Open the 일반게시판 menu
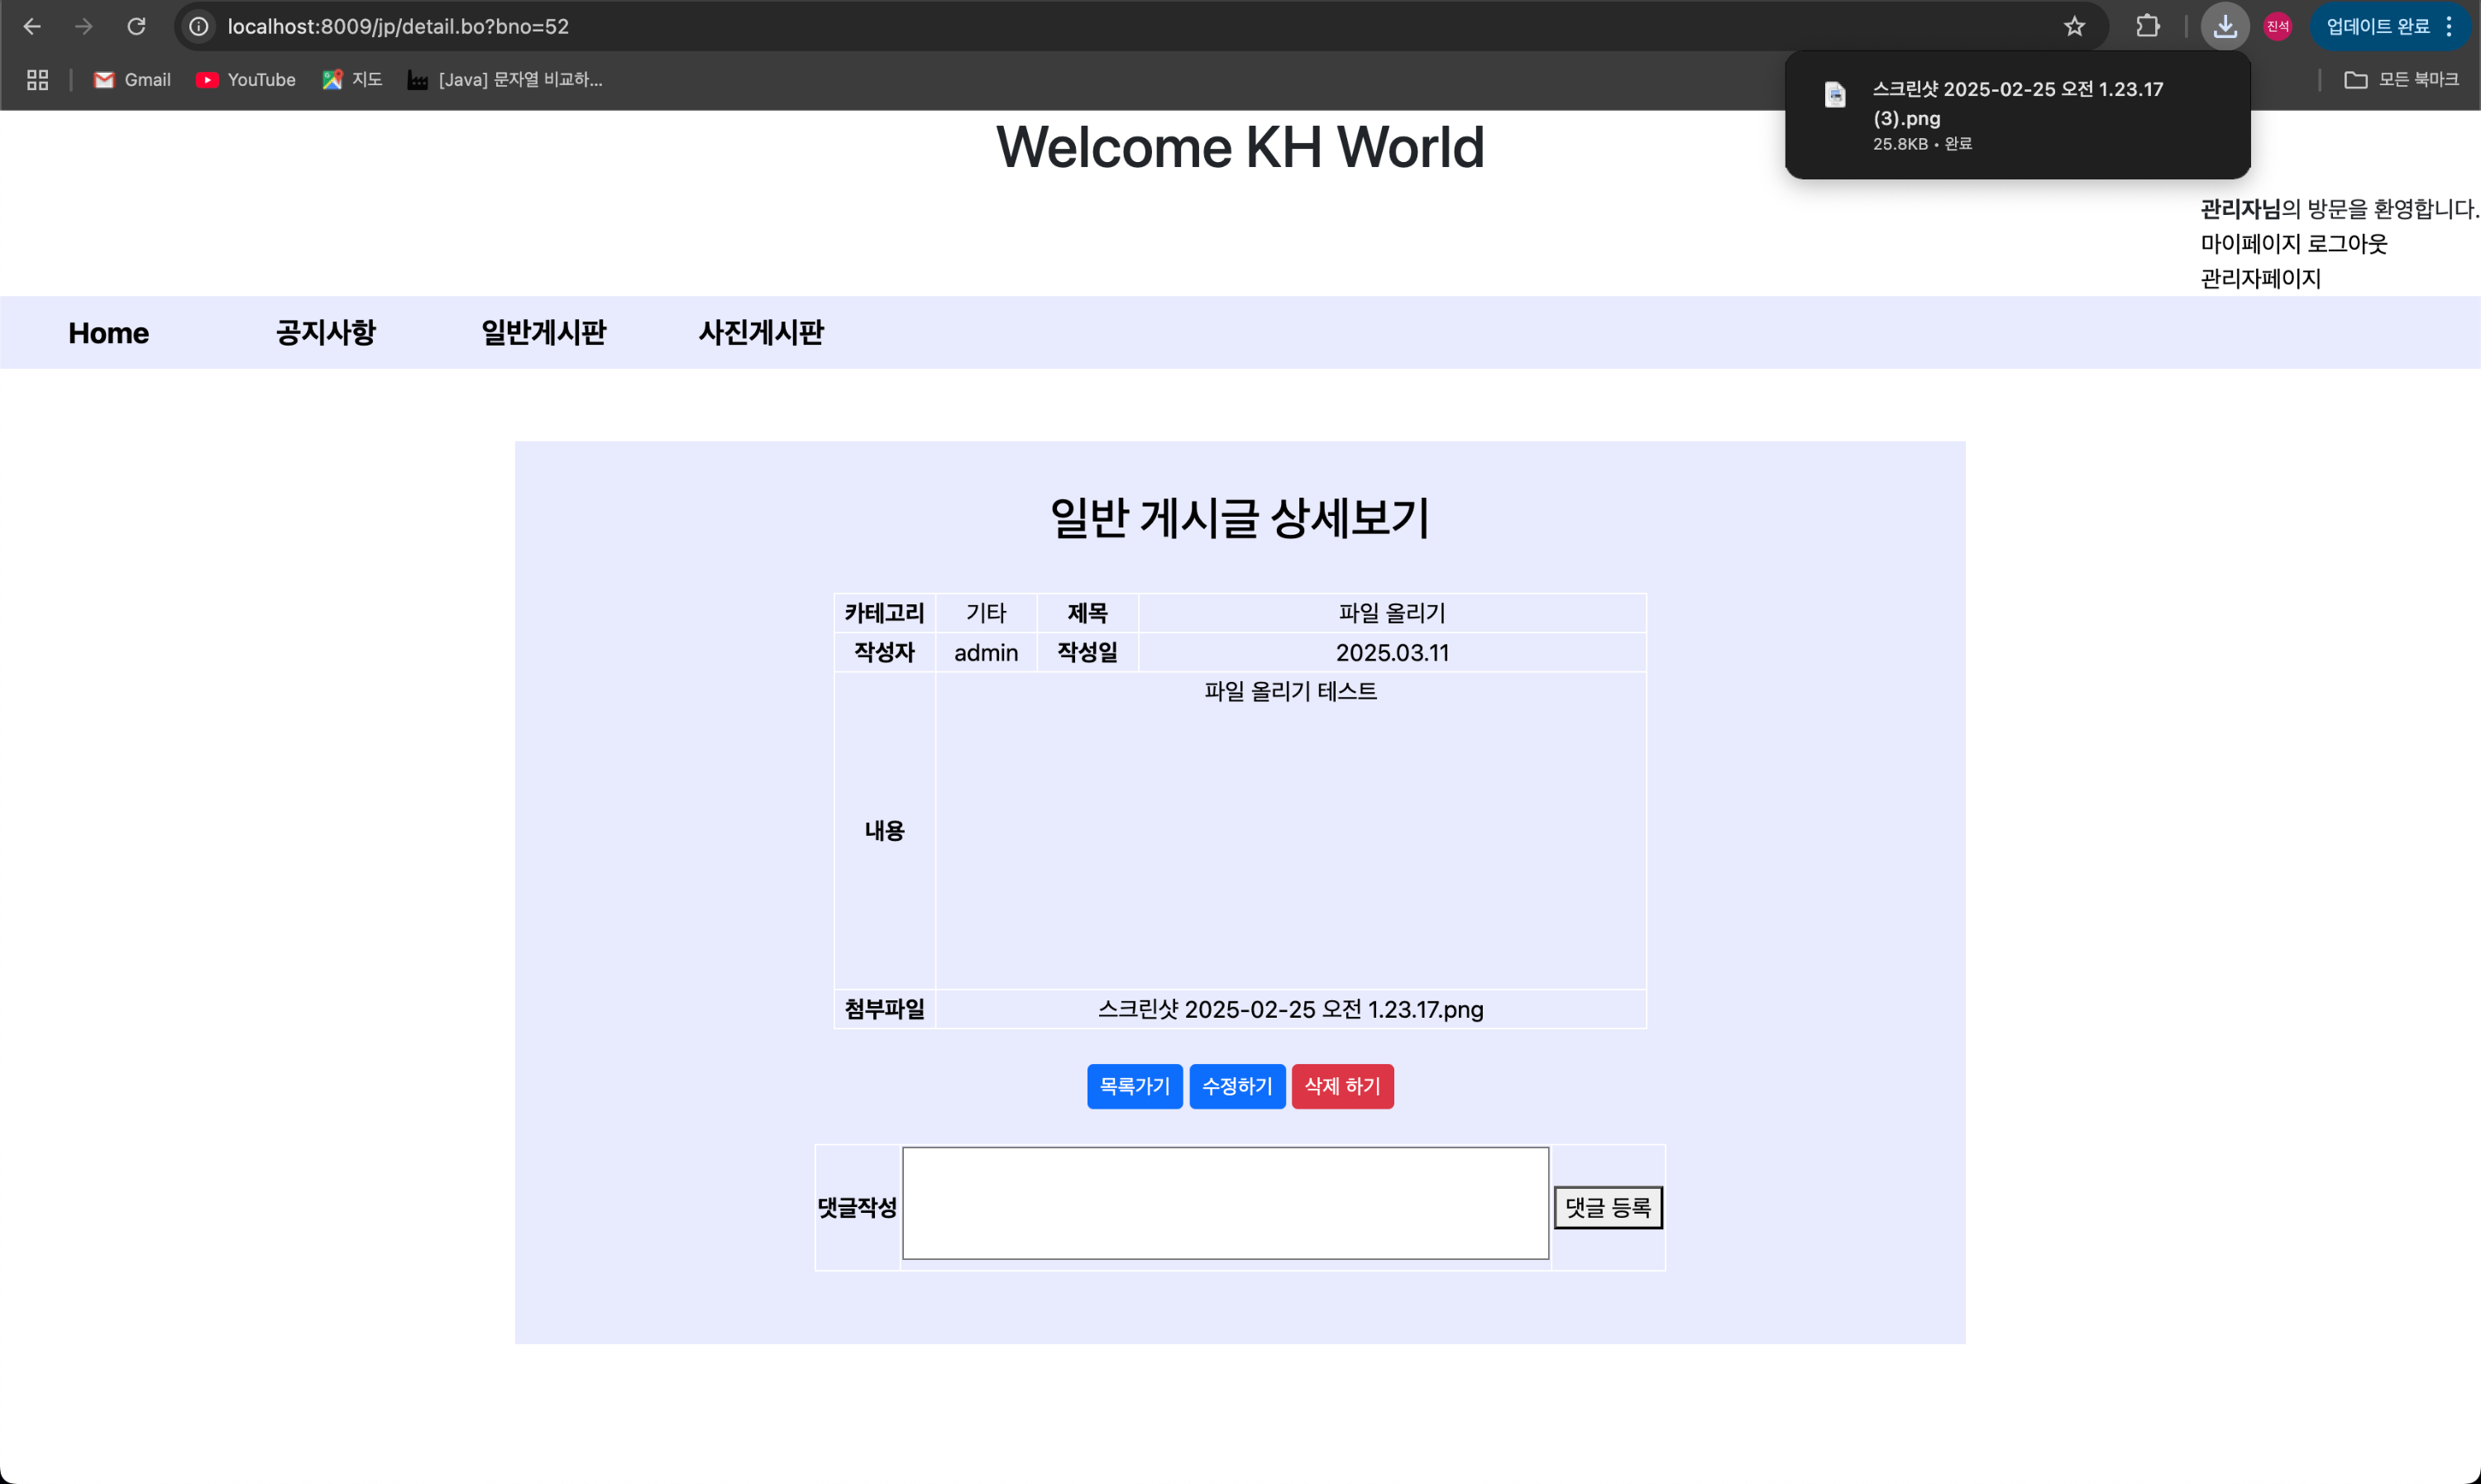 (544, 333)
